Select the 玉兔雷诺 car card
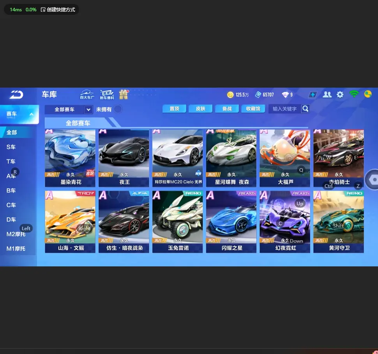 178,222
